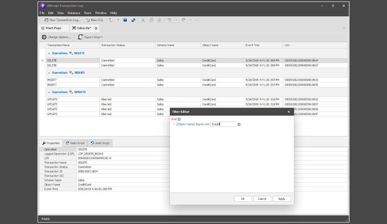Click the Save disk icon
This screenshot has width=387, height=224.
click(x=125, y=20)
